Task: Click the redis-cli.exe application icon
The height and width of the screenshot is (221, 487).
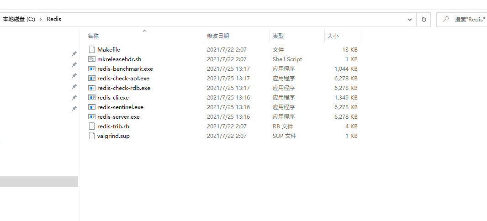Action: pos(91,97)
